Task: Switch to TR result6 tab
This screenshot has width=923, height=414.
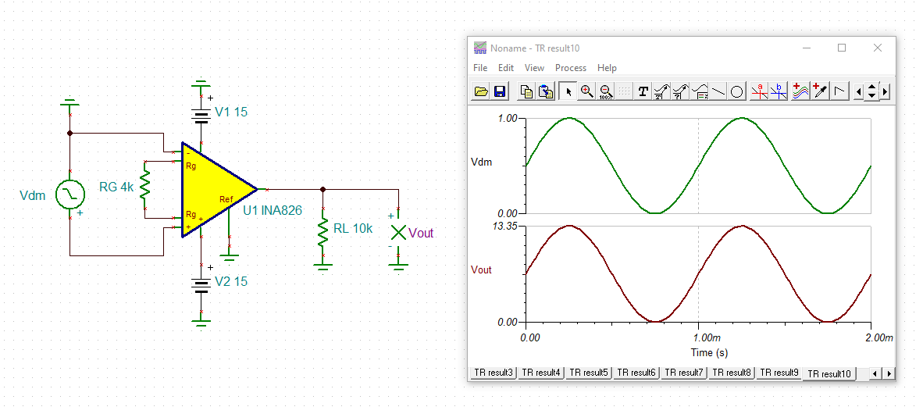Action: (636, 372)
